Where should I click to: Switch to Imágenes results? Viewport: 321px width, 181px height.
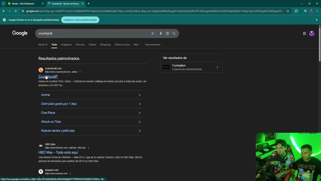pos(66,44)
